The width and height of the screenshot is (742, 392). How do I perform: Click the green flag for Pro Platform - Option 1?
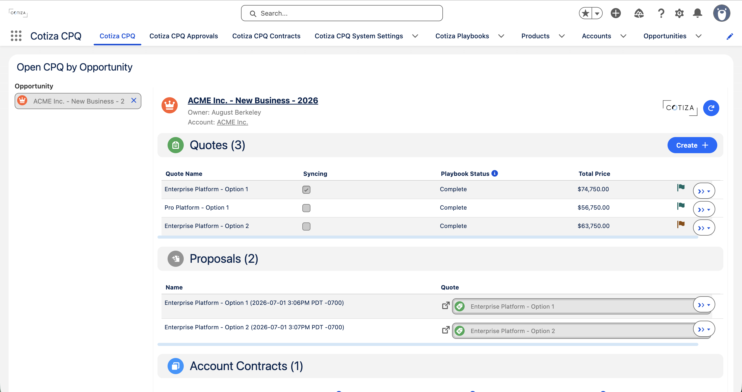(681, 206)
